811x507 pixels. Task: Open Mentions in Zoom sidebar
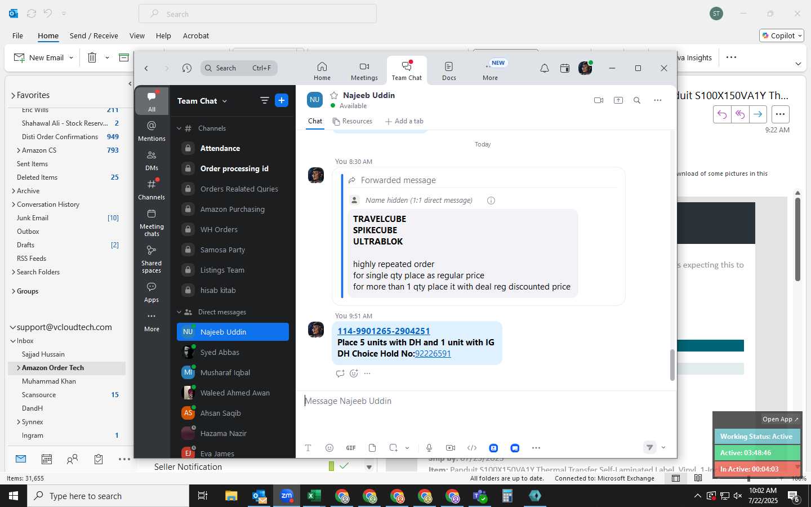coord(151,130)
